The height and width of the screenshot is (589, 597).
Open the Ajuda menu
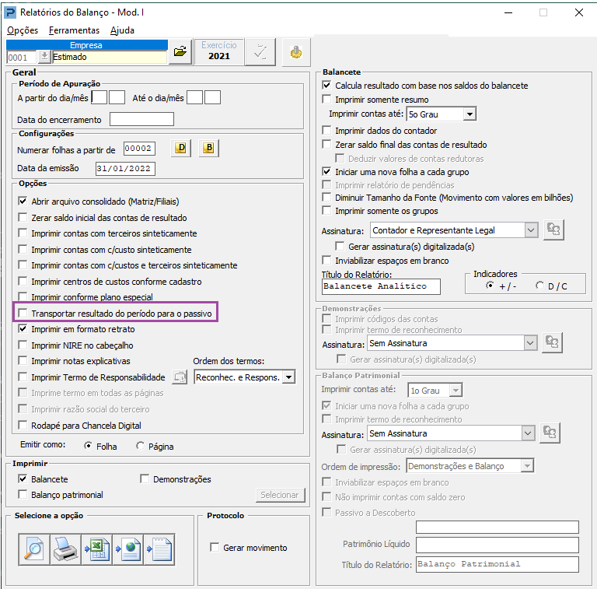(122, 30)
